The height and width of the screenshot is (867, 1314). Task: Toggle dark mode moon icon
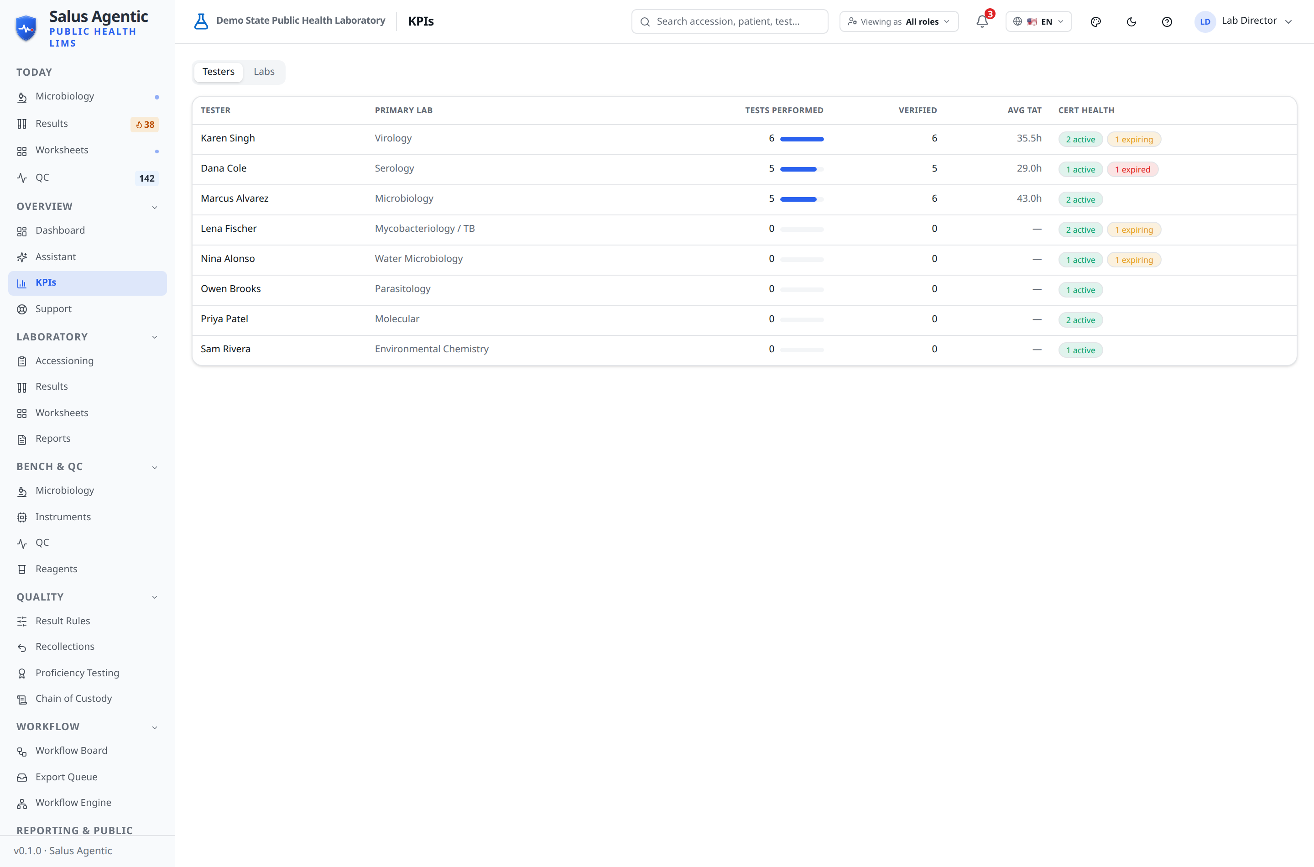coord(1131,21)
